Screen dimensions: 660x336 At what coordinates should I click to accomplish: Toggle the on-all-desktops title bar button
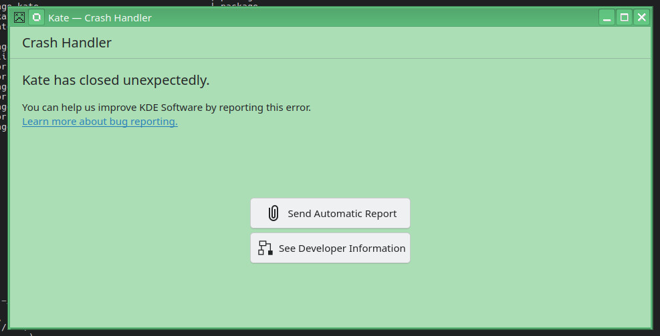pyautogui.click(x=36, y=17)
